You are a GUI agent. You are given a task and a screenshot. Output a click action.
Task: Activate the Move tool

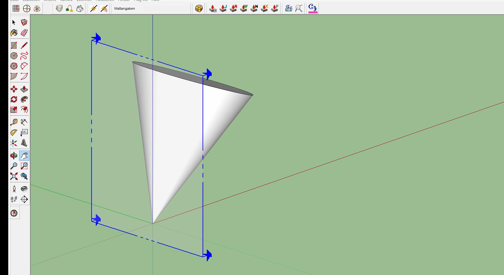coord(14,89)
